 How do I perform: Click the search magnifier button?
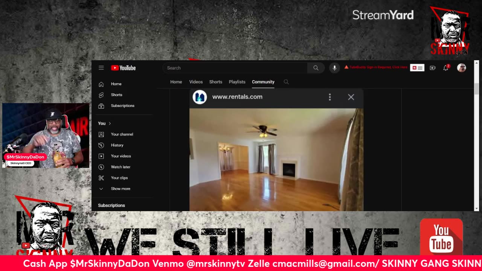pos(316,68)
